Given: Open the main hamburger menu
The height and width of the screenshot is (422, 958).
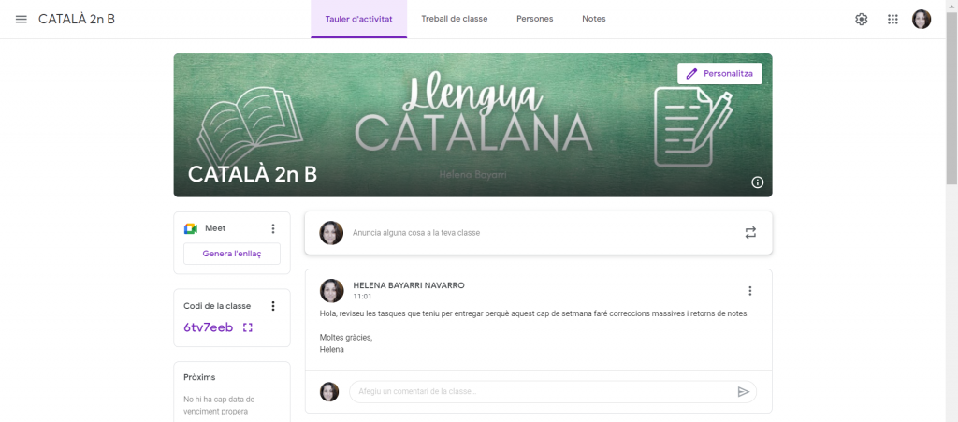Looking at the screenshot, I should 22,19.
